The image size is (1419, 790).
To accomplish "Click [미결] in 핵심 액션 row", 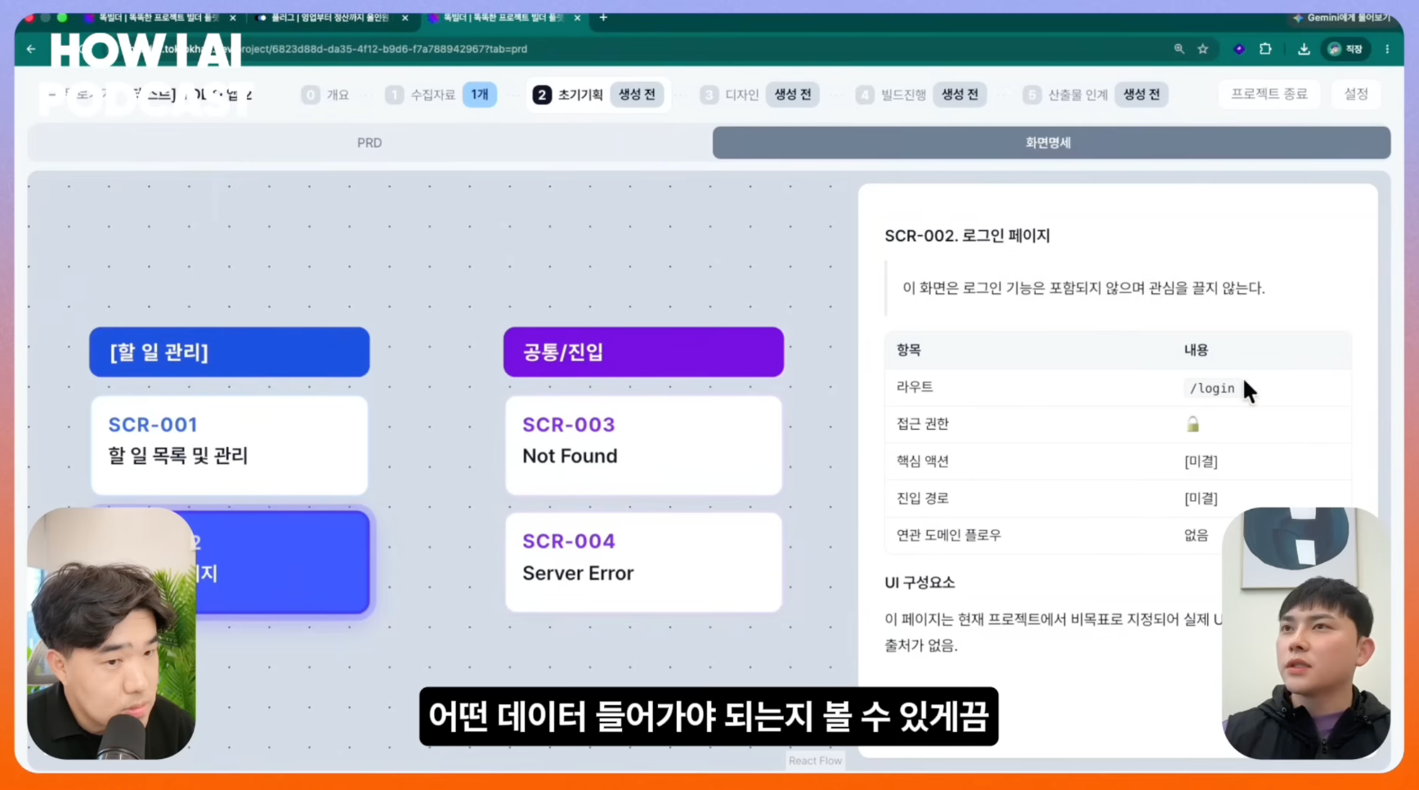I will click(1201, 462).
